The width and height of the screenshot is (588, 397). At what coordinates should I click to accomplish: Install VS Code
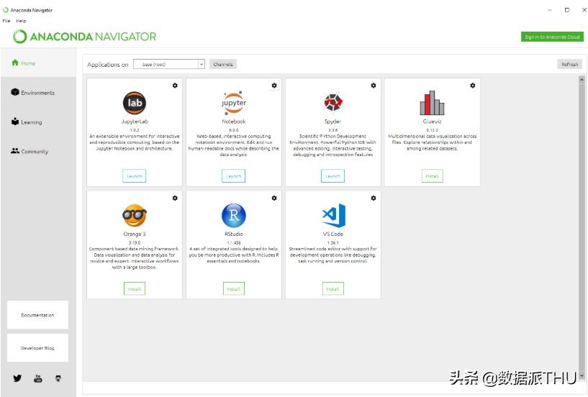point(333,288)
